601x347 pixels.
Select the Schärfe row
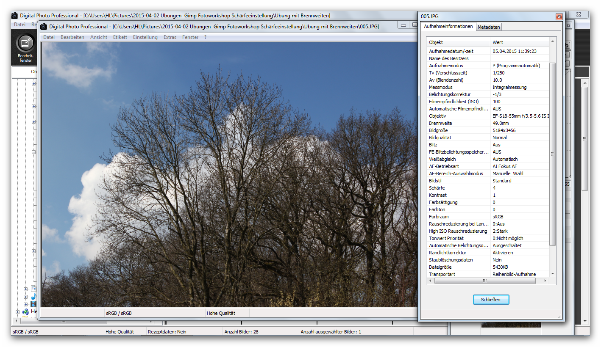pos(488,188)
